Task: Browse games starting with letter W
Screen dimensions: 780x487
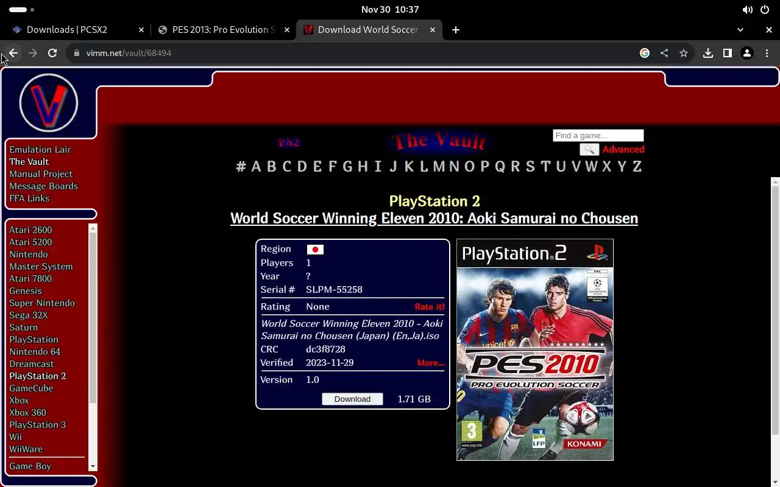Action: (591, 167)
